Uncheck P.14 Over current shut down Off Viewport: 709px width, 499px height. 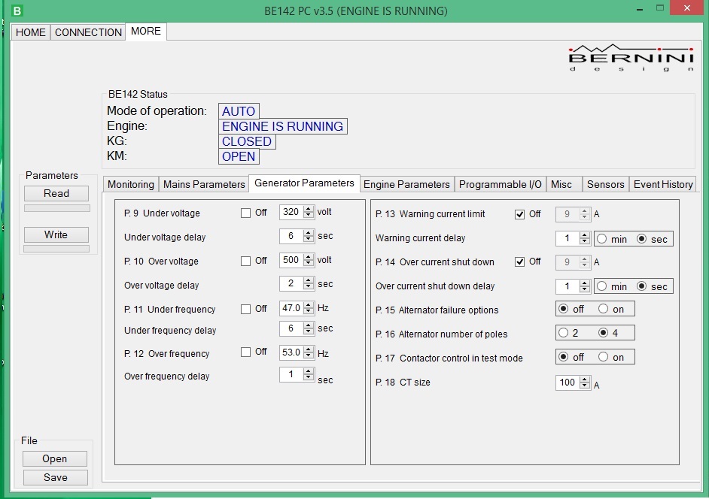tap(519, 262)
